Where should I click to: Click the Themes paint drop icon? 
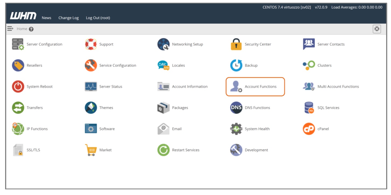point(91,108)
